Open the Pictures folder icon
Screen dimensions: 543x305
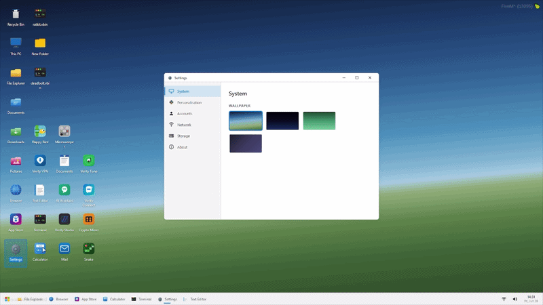[16, 164]
